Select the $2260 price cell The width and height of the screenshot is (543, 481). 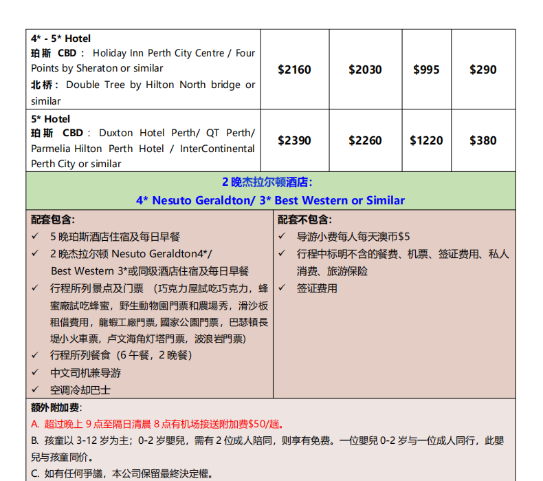pos(365,140)
